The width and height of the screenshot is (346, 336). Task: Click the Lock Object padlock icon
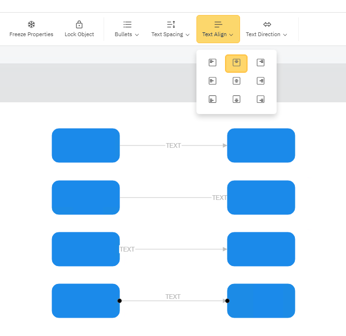coord(79,24)
